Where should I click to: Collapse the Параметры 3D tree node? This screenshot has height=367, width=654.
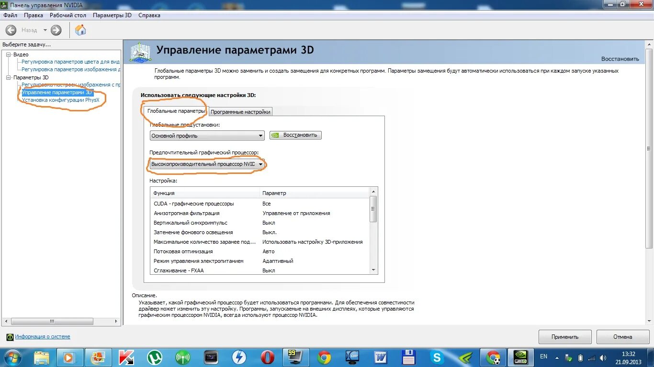coord(8,77)
